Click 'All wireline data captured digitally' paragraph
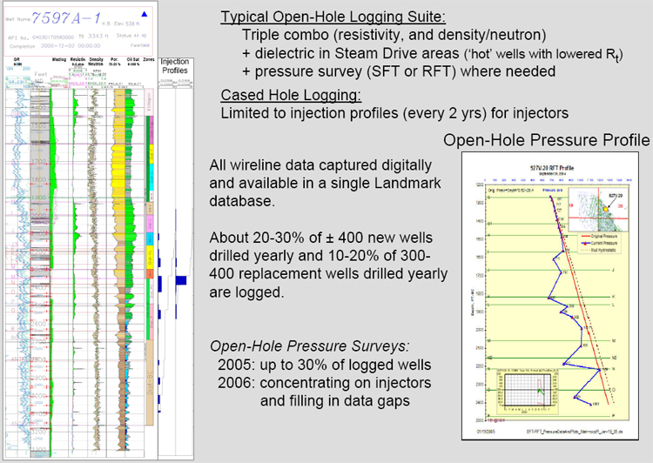The image size is (653, 463). [x=325, y=184]
